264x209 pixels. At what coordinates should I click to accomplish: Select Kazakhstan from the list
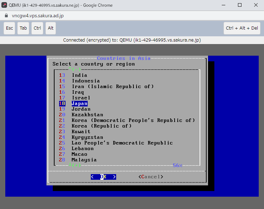coord(87,115)
